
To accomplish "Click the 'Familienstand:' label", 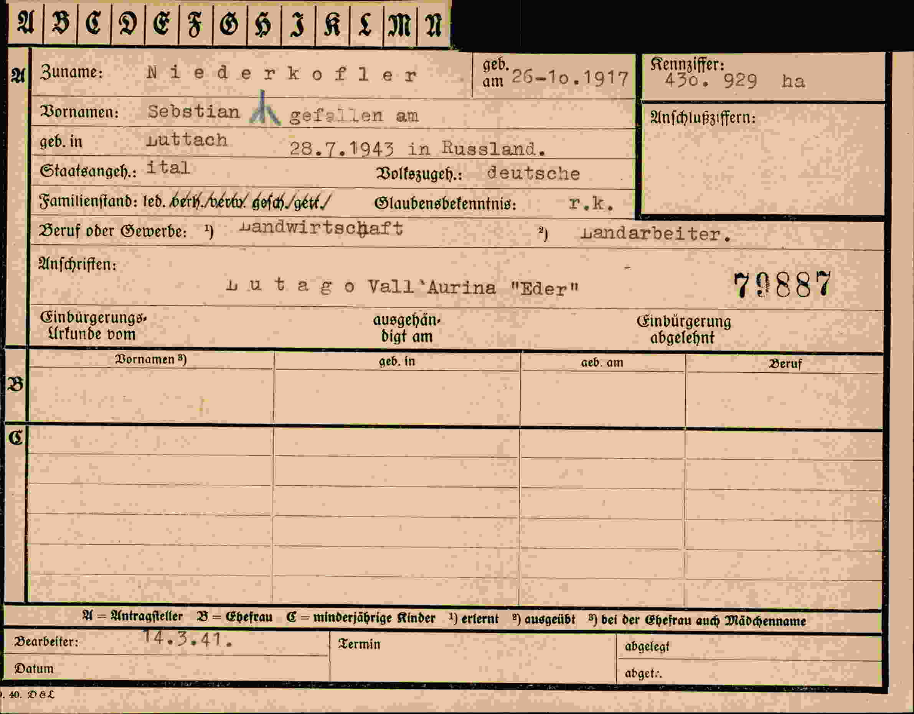I will [x=88, y=202].
